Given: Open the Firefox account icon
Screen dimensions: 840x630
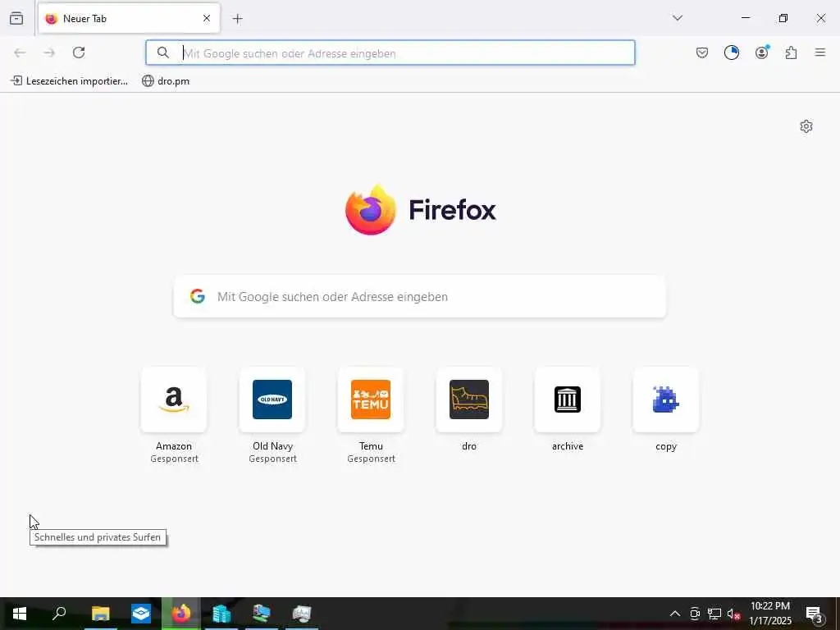Looking at the screenshot, I should pos(762,52).
